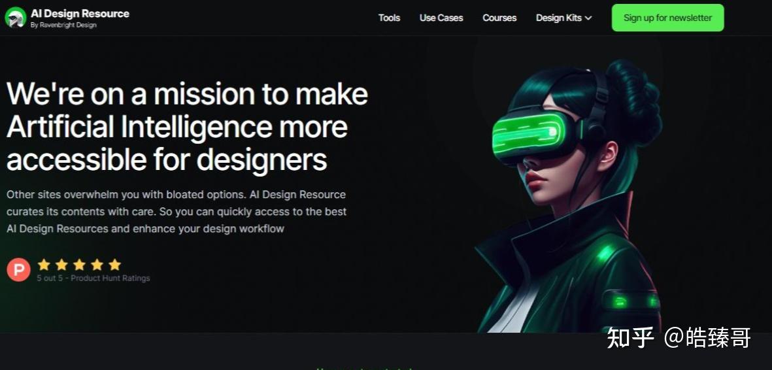The width and height of the screenshot is (772, 370).
Task: Expand the Design Kits chevron arrow
Action: point(588,18)
